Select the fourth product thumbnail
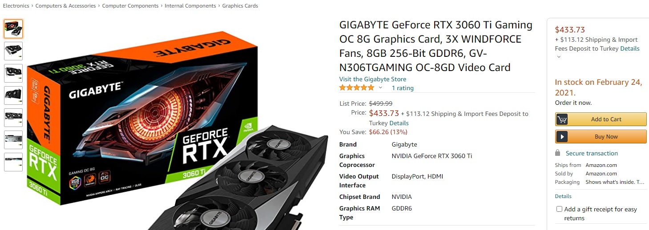Screen dimensions: 649x230 coord(13,95)
